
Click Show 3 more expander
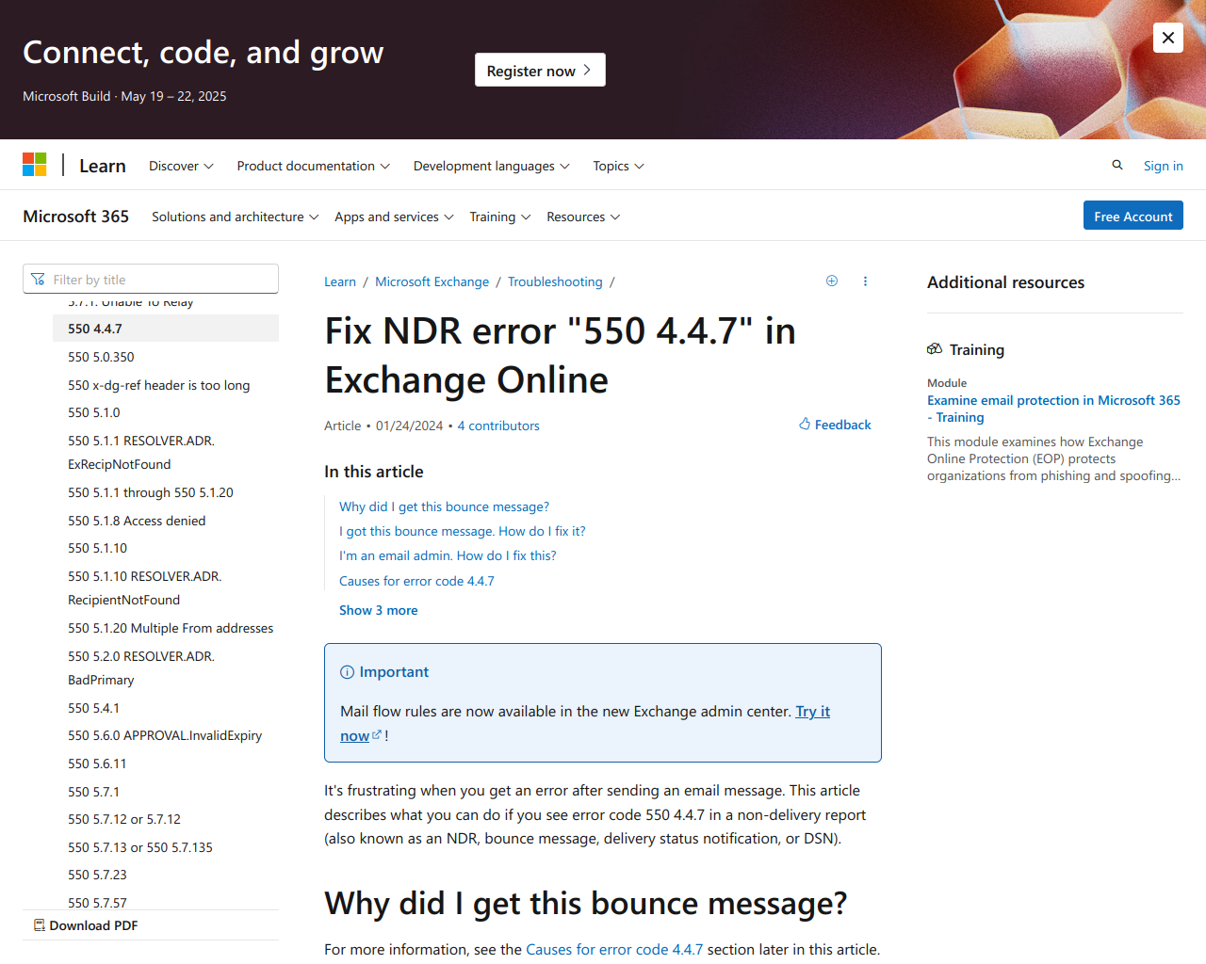(378, 610)
